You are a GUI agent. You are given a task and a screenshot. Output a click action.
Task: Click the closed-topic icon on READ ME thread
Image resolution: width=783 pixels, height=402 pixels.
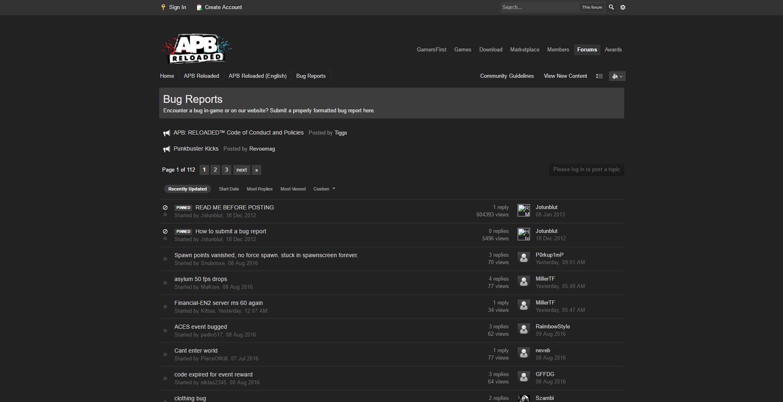165,207
